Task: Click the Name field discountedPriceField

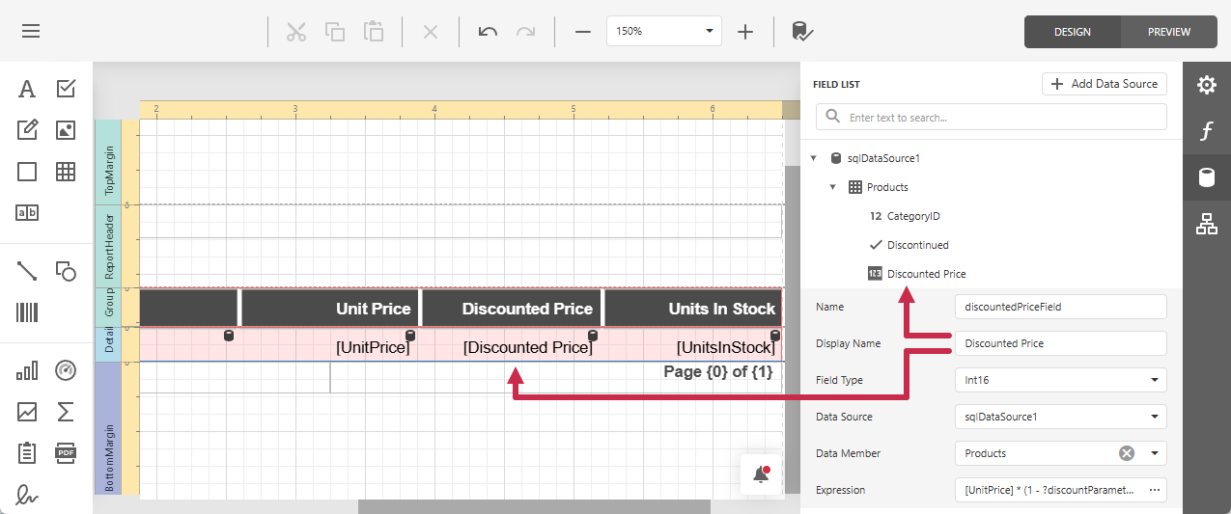Action: tap(1060, 307)
